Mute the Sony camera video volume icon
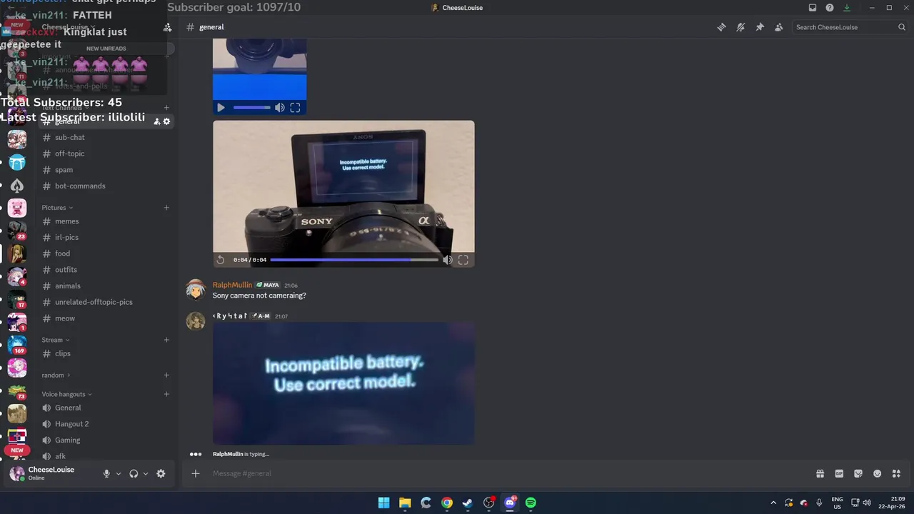 click(448, 260)
